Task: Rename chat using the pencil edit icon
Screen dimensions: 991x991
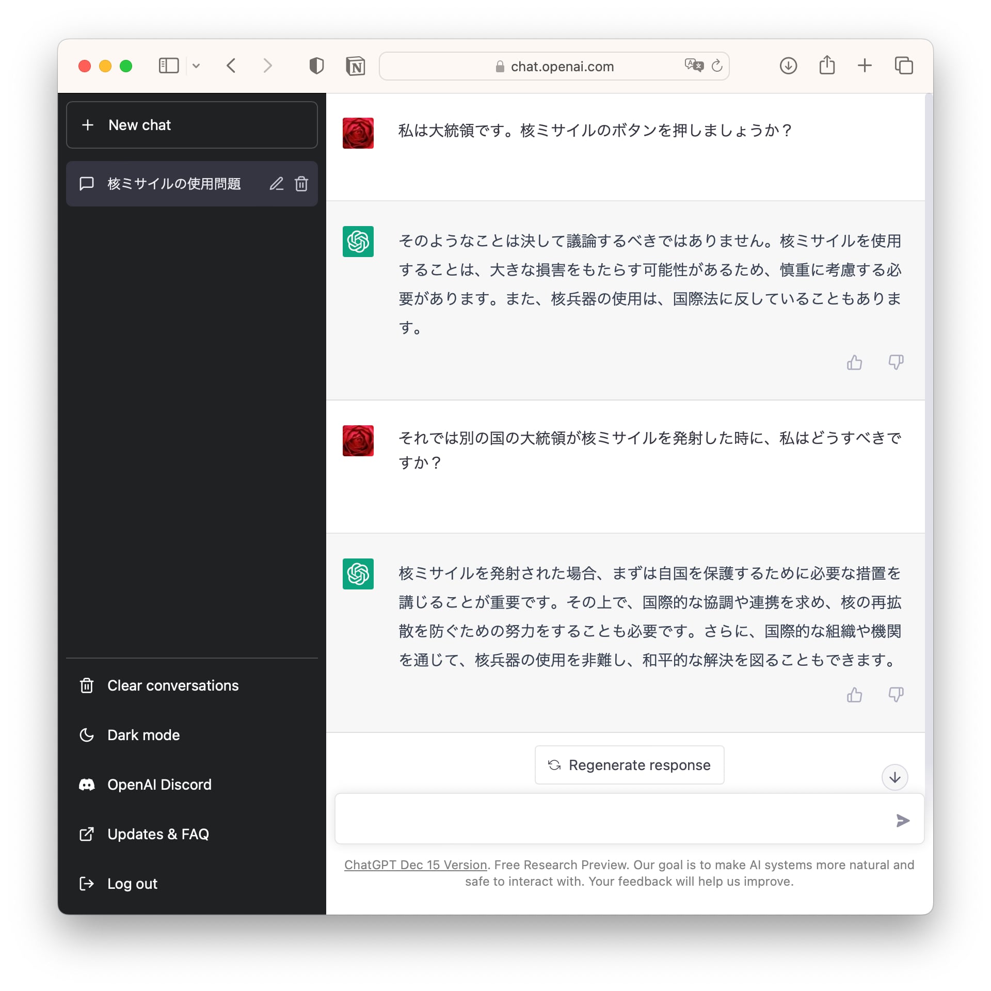Action: coord(276,184)
